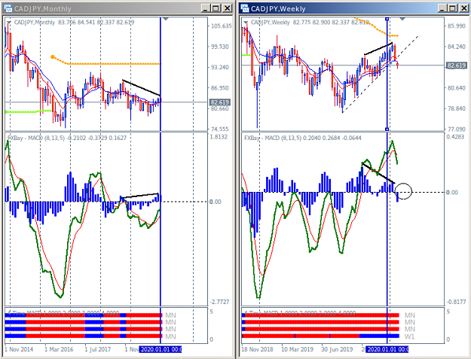Click the CADJPY Weekly window chart icon

click(x=245, y=8)
